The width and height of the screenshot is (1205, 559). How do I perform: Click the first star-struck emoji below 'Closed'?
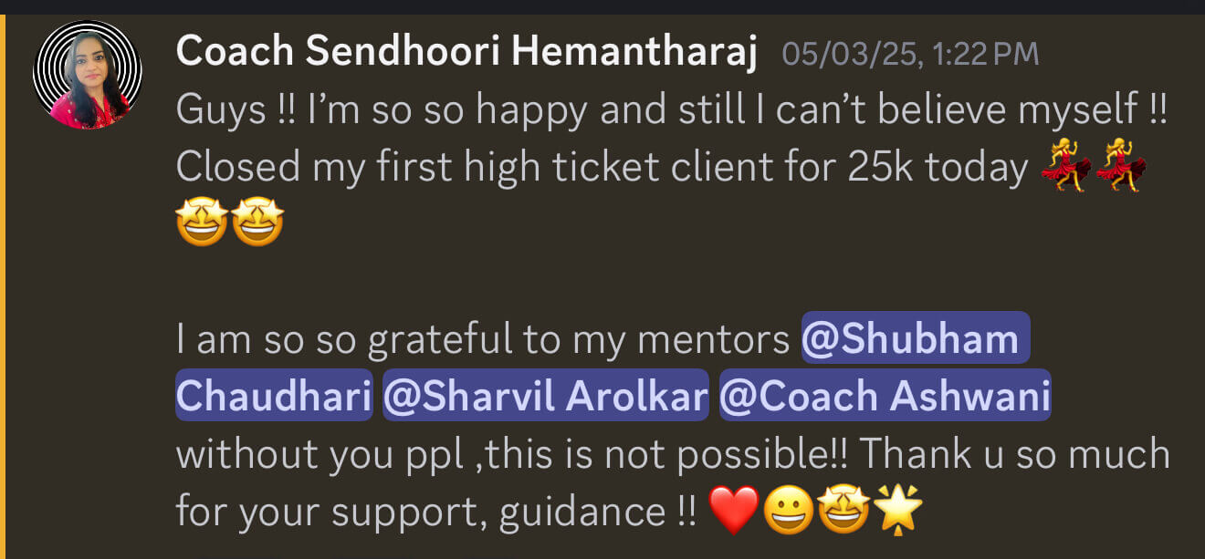pos(203,223)
